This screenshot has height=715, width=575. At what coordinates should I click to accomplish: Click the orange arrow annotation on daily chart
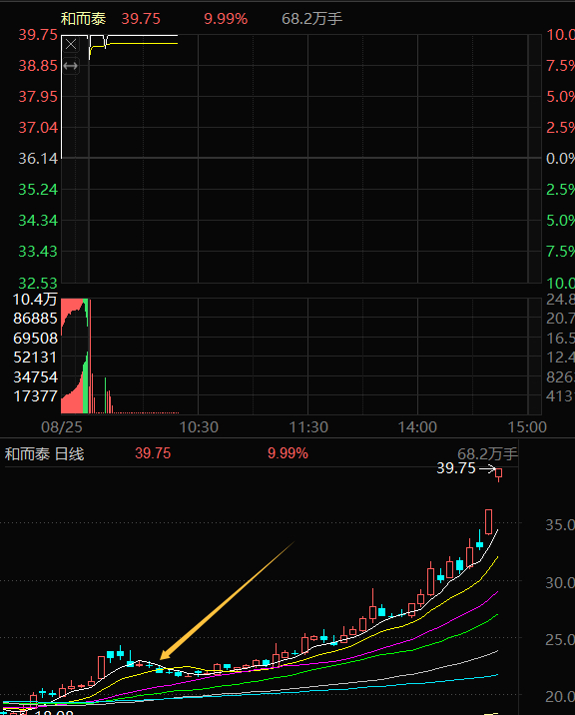[x=227, y=600]
